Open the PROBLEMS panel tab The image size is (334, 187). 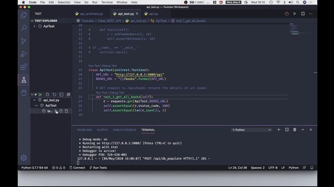(x=85, y=130)
